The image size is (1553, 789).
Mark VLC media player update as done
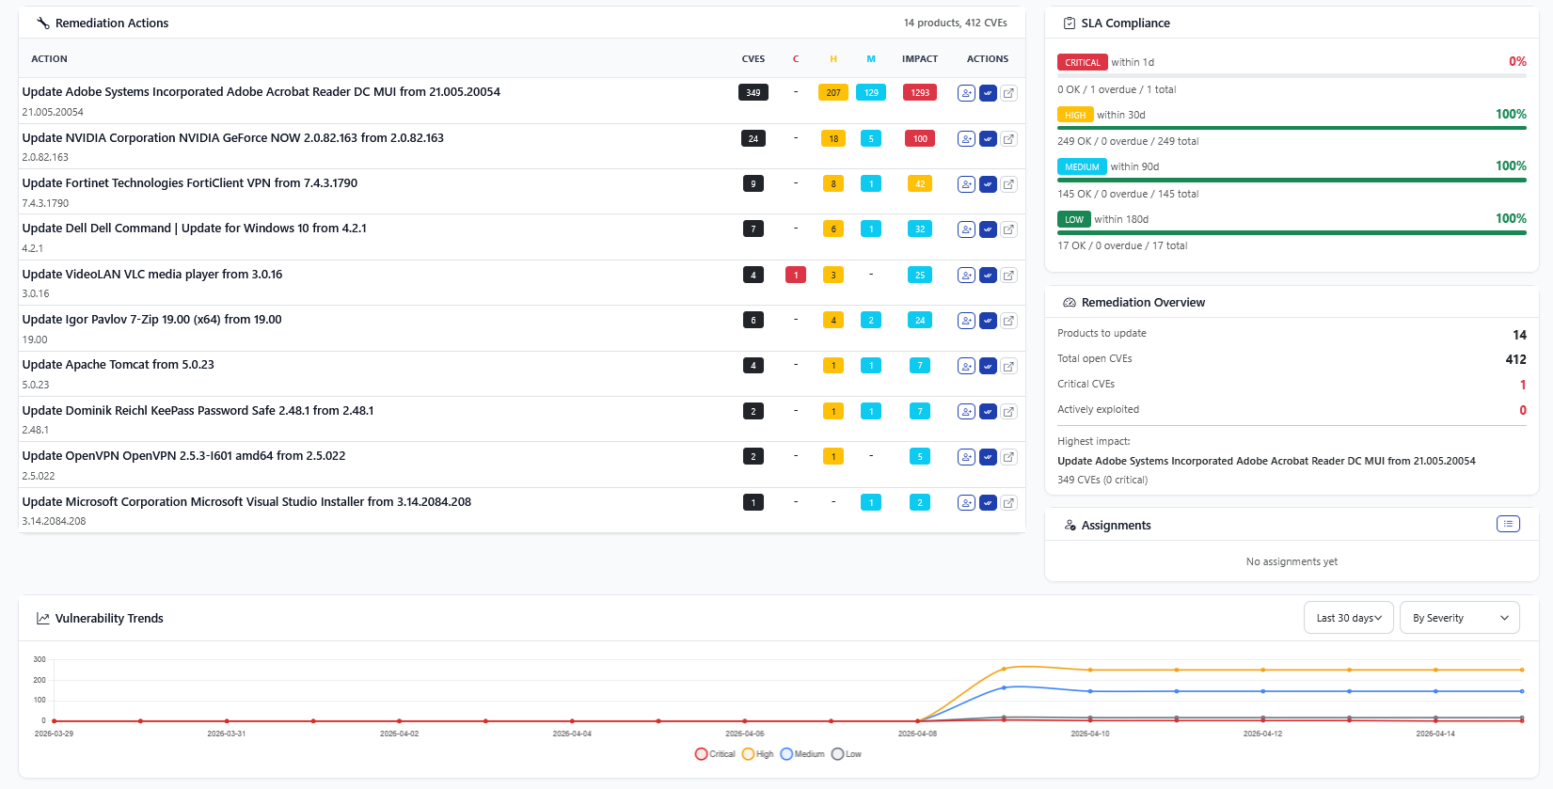[988, 276]
